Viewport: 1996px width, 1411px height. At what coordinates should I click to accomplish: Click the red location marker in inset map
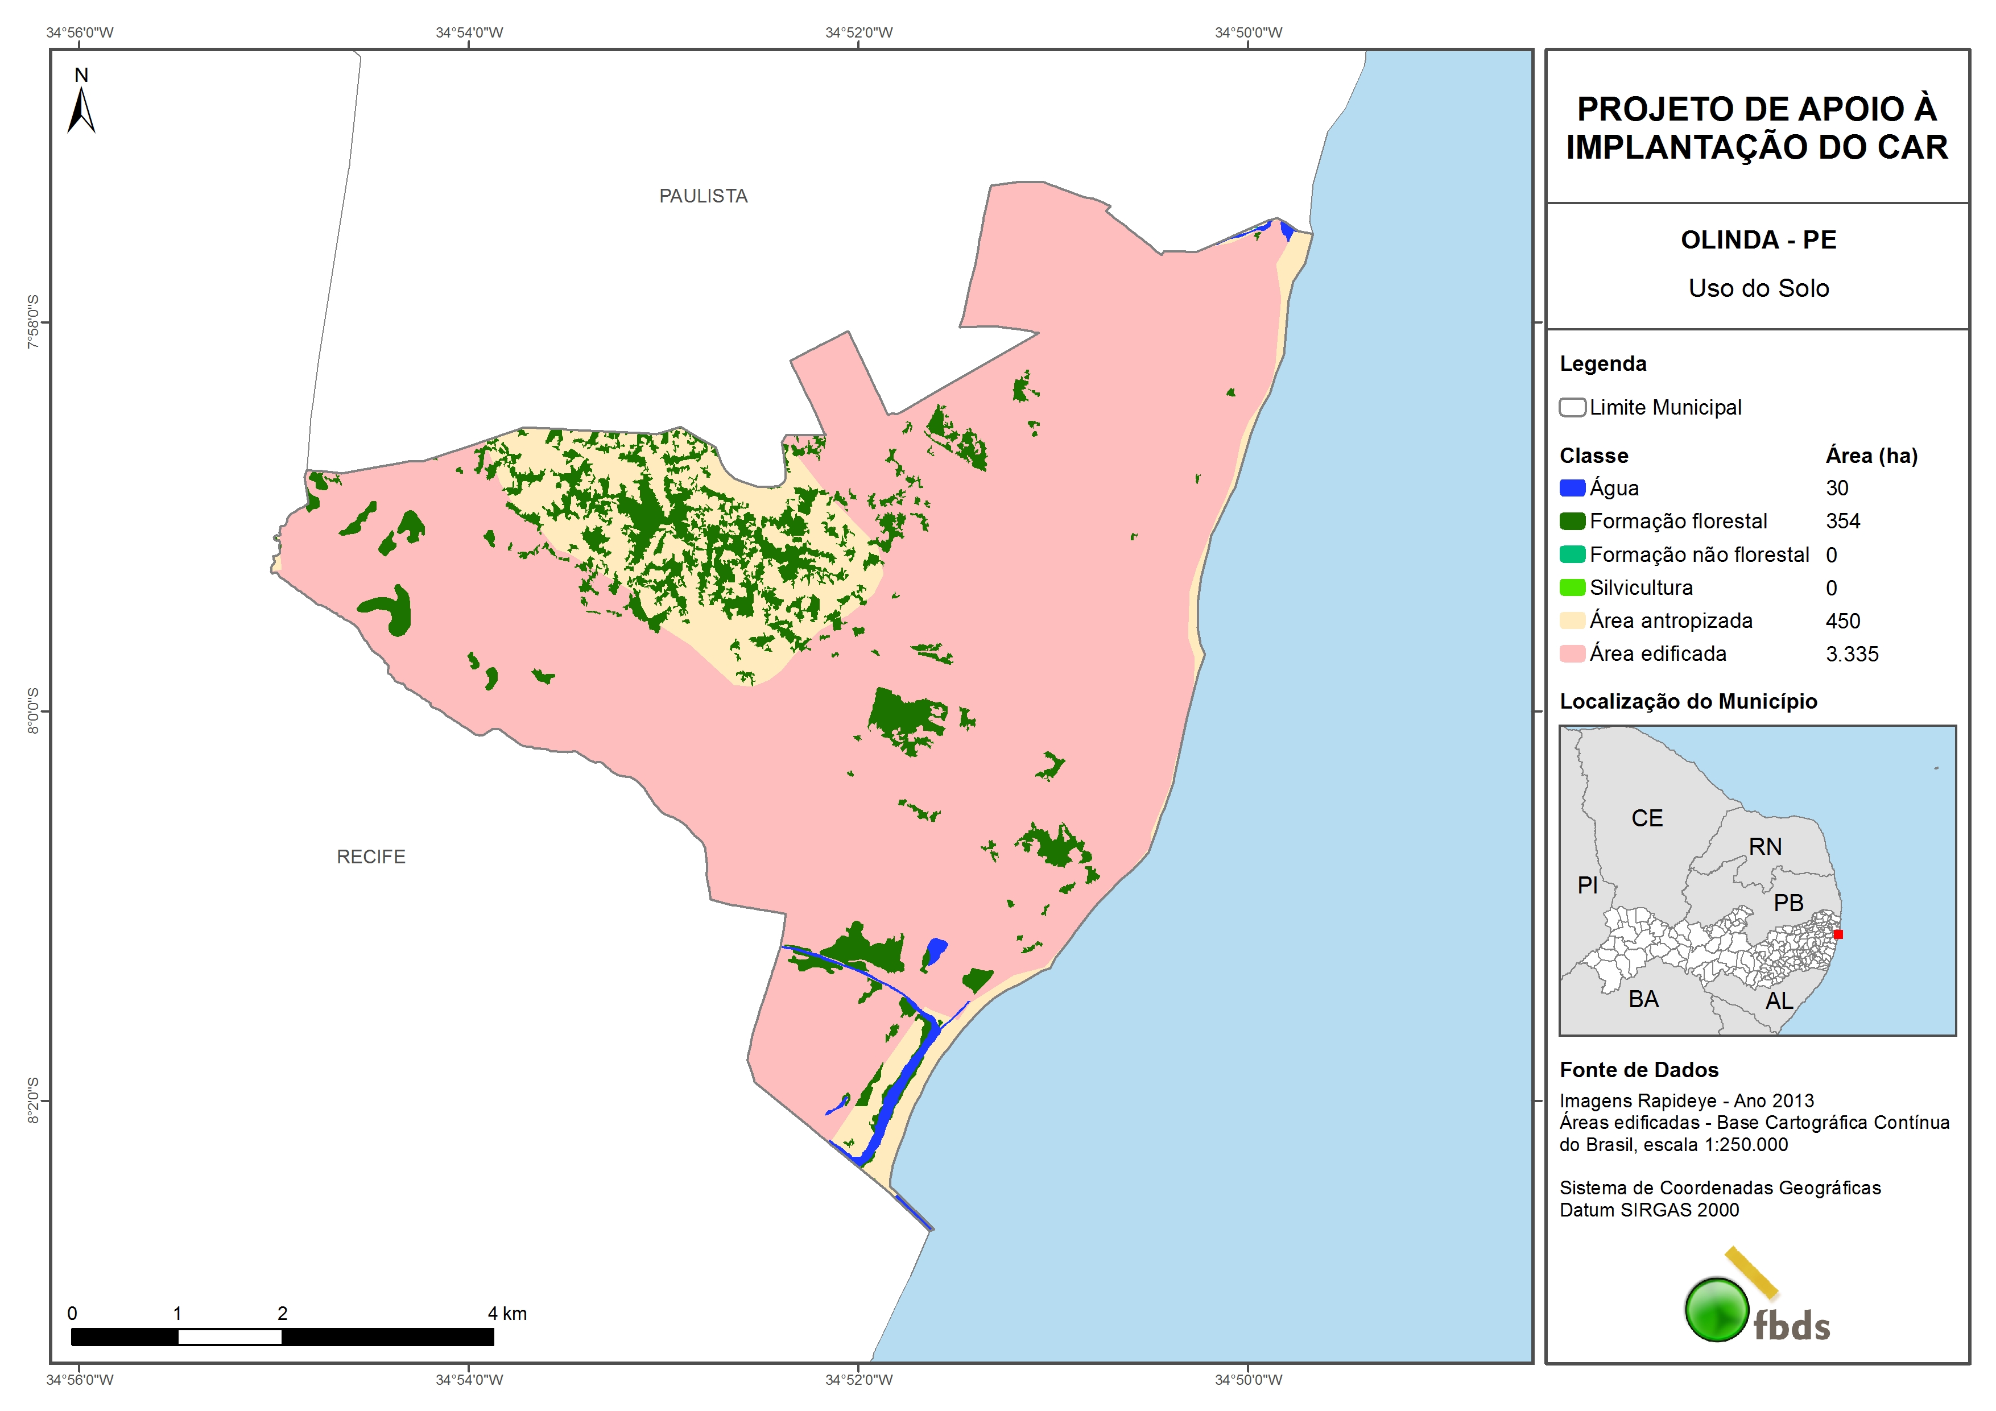point(1838,934)
